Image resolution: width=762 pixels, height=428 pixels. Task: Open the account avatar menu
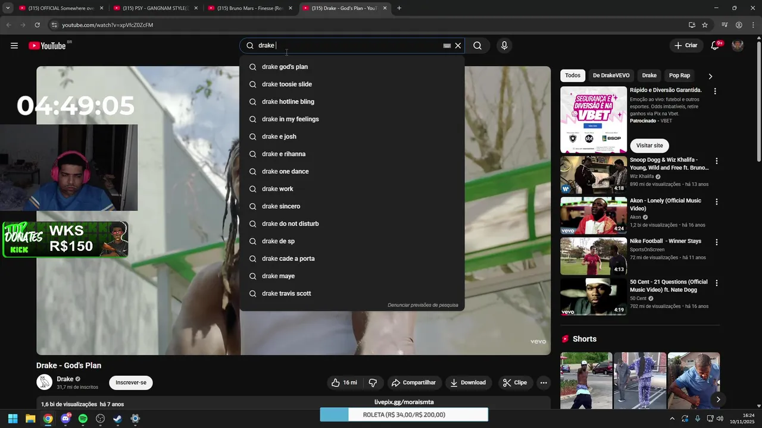[738, 46]
